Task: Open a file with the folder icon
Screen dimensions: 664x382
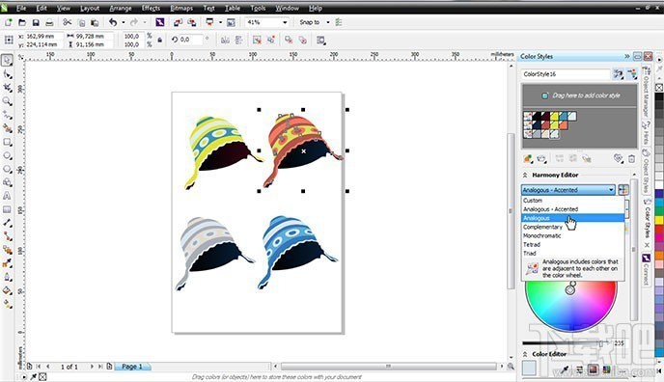Action: (x=22, y=22)
